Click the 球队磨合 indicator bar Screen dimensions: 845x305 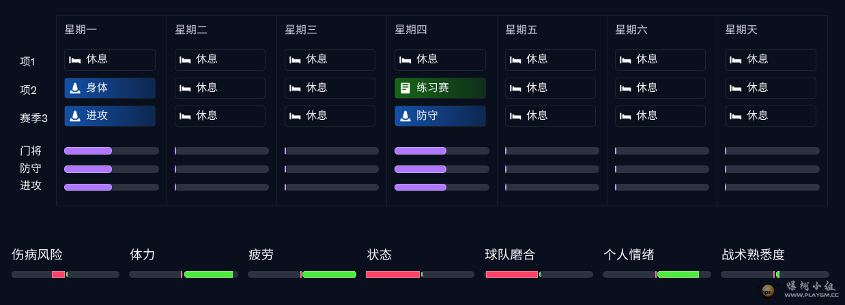tap(539, 274)
